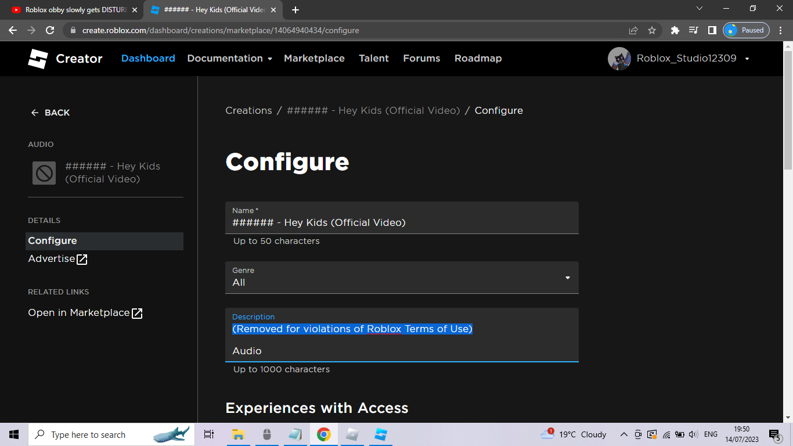Image resolution: width=793 pixels, height=446 pixels.
Task: Click the browser address bar URL
Action: 221,30
